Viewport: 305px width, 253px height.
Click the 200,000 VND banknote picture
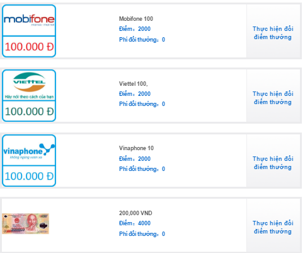pyautogui.click(x=25, y=223)
